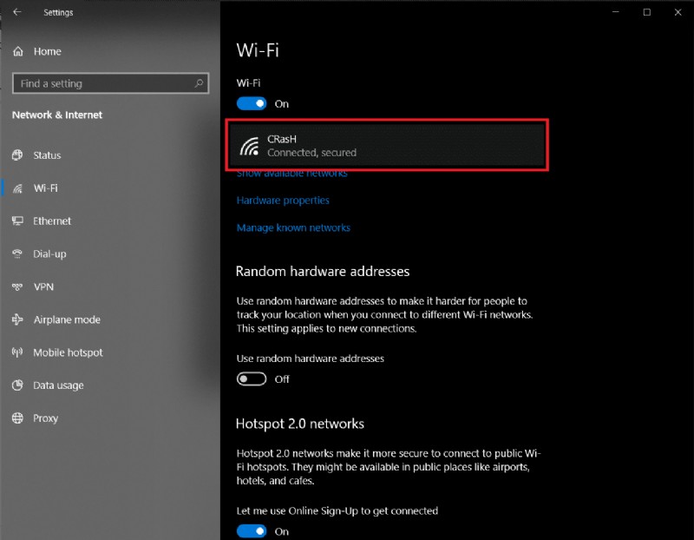
Task: Navigate to the Home menu item
Action: [43, 51]
